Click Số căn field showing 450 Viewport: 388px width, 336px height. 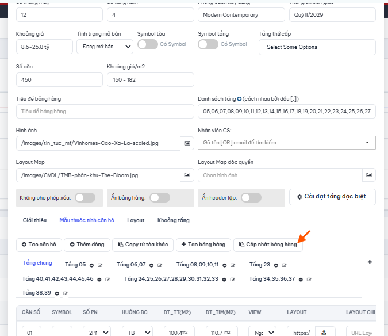click(x=59, y=80)
